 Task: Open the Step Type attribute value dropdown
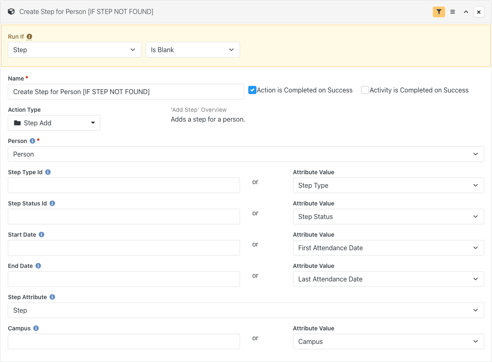tap(388, 185)
